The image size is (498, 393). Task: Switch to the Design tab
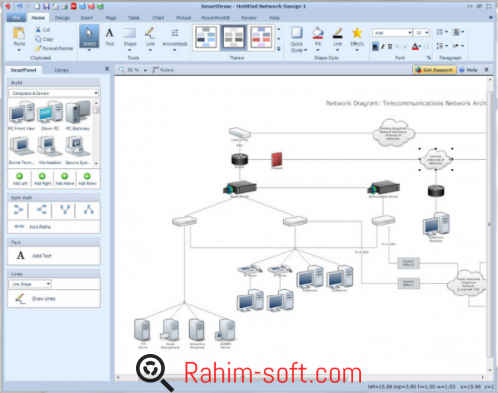click(x=62, y=18)
